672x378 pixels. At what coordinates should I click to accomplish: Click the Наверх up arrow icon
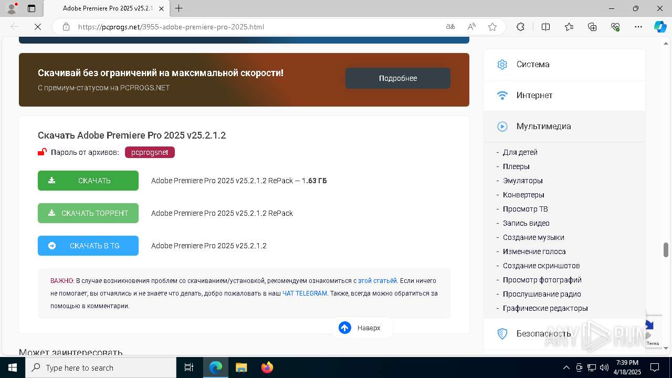coord(345,328)
